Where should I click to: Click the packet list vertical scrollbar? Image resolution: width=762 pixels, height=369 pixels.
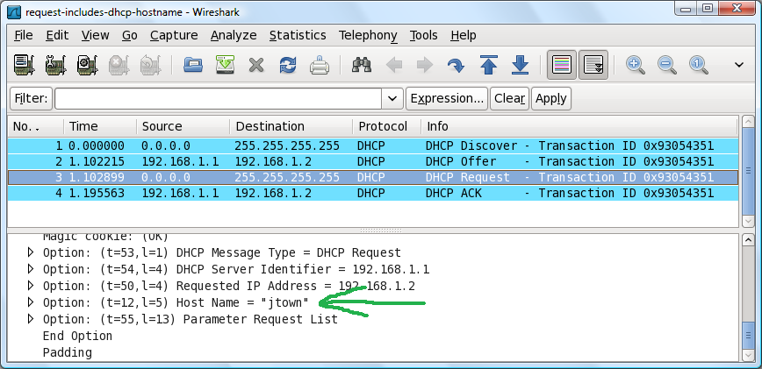[x=748, y=171]
